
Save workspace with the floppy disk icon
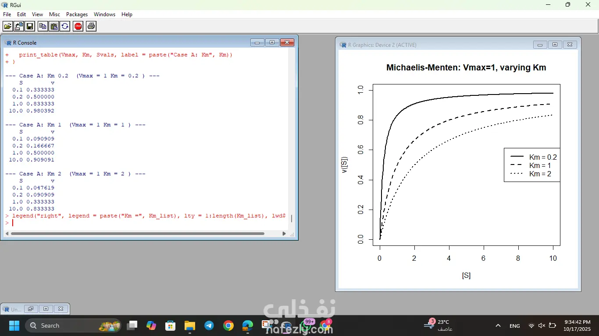(x=30, y=26)
